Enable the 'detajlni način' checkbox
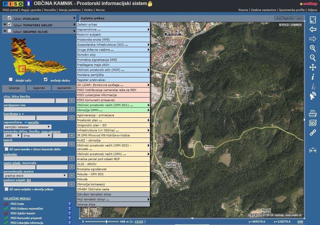The image size is (320, 225). [x=11, y=79]
